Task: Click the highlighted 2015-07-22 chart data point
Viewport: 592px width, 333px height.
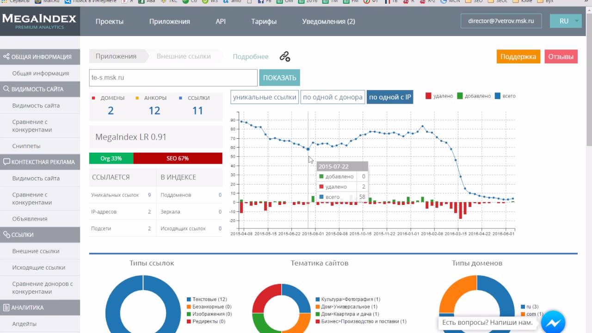Action: 308,149
